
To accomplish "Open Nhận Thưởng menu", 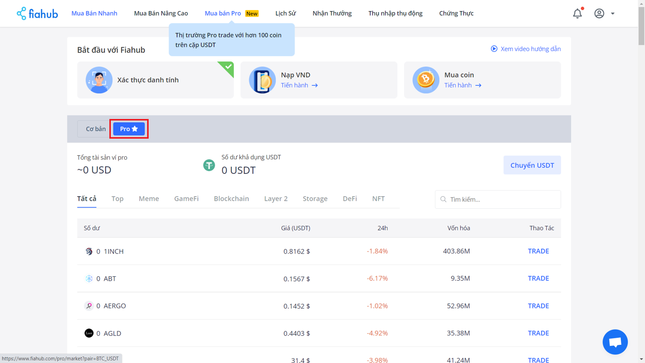I will tap(332, 14).
